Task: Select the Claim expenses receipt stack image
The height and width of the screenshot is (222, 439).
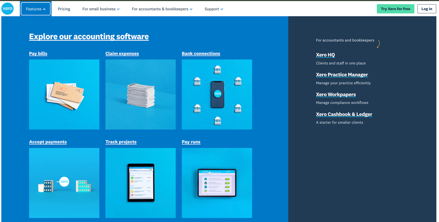Action: coord(140,94)
